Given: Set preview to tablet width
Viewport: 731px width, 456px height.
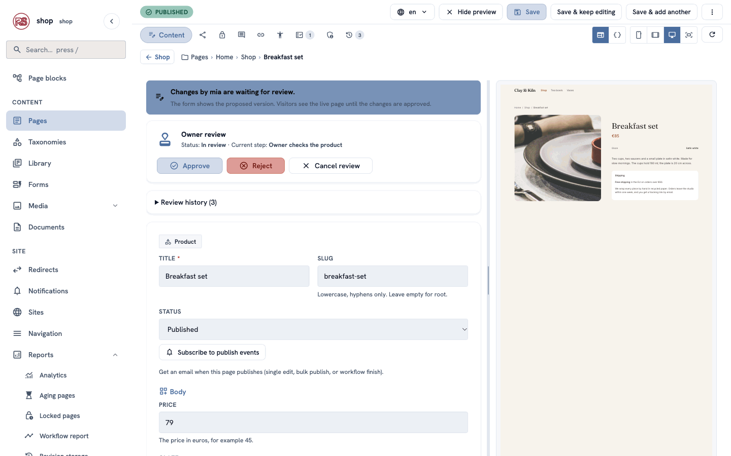Looking at the screenshot, I should [x=655, y=35].
